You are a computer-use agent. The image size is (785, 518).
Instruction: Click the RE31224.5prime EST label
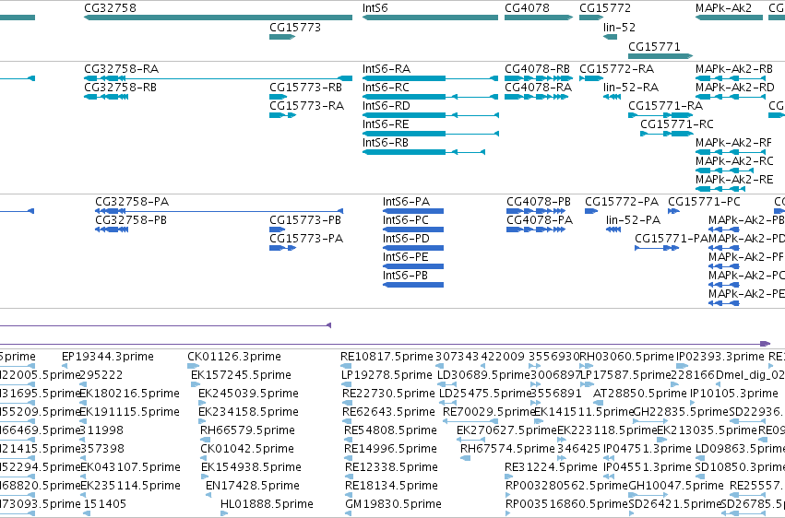551,467
